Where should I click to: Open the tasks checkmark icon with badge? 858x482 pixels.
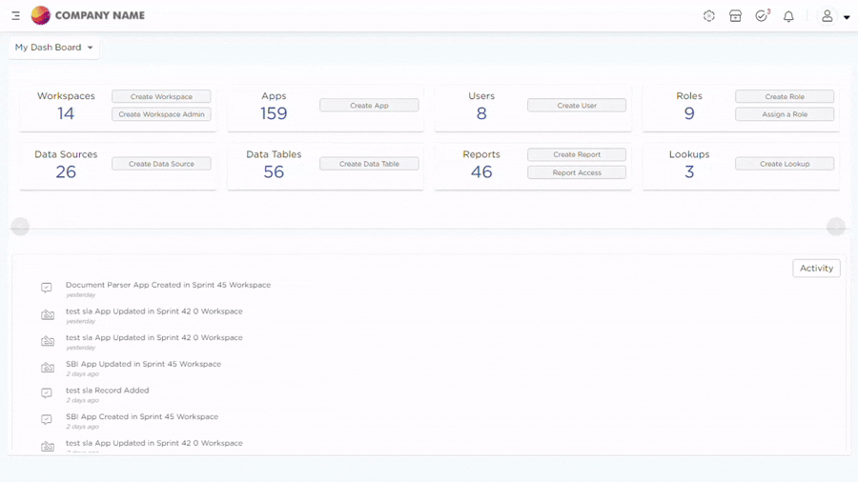(762, 16)
